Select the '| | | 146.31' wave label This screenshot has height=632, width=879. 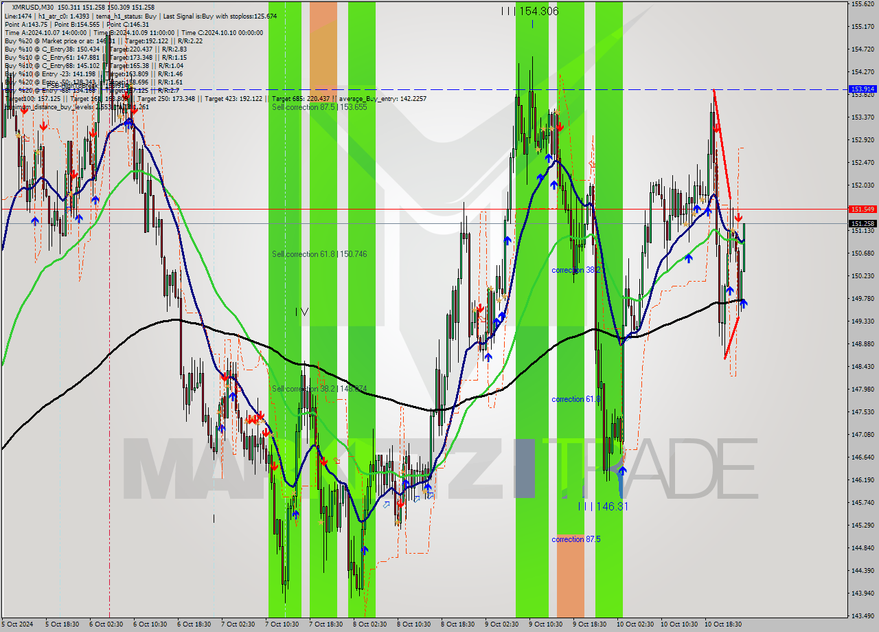603,506
